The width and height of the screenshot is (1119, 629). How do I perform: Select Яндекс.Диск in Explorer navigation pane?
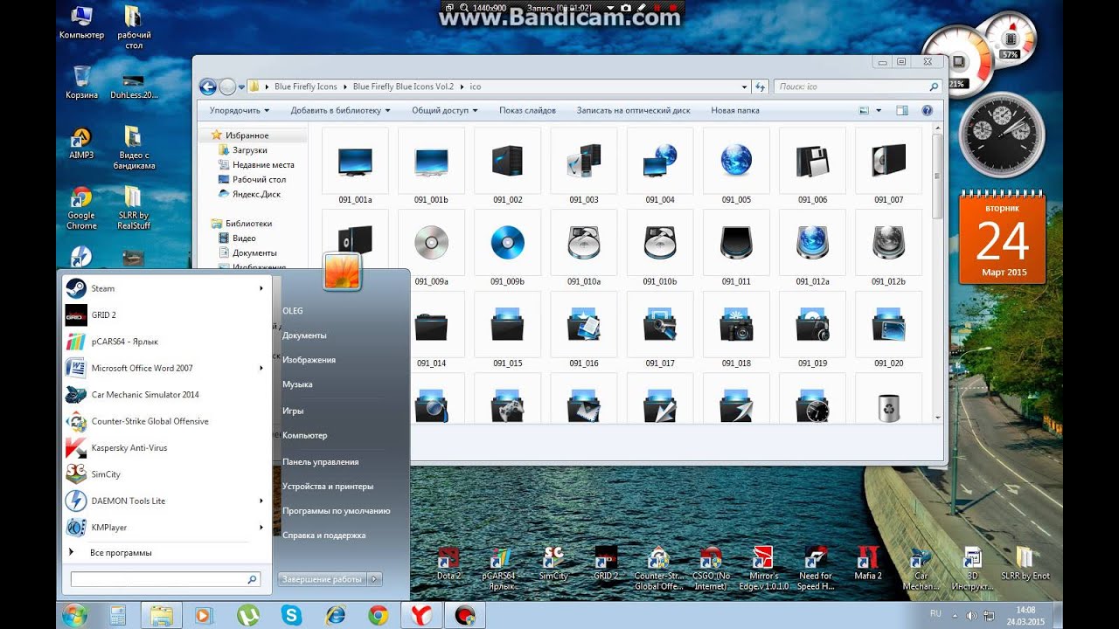(256, 194)
